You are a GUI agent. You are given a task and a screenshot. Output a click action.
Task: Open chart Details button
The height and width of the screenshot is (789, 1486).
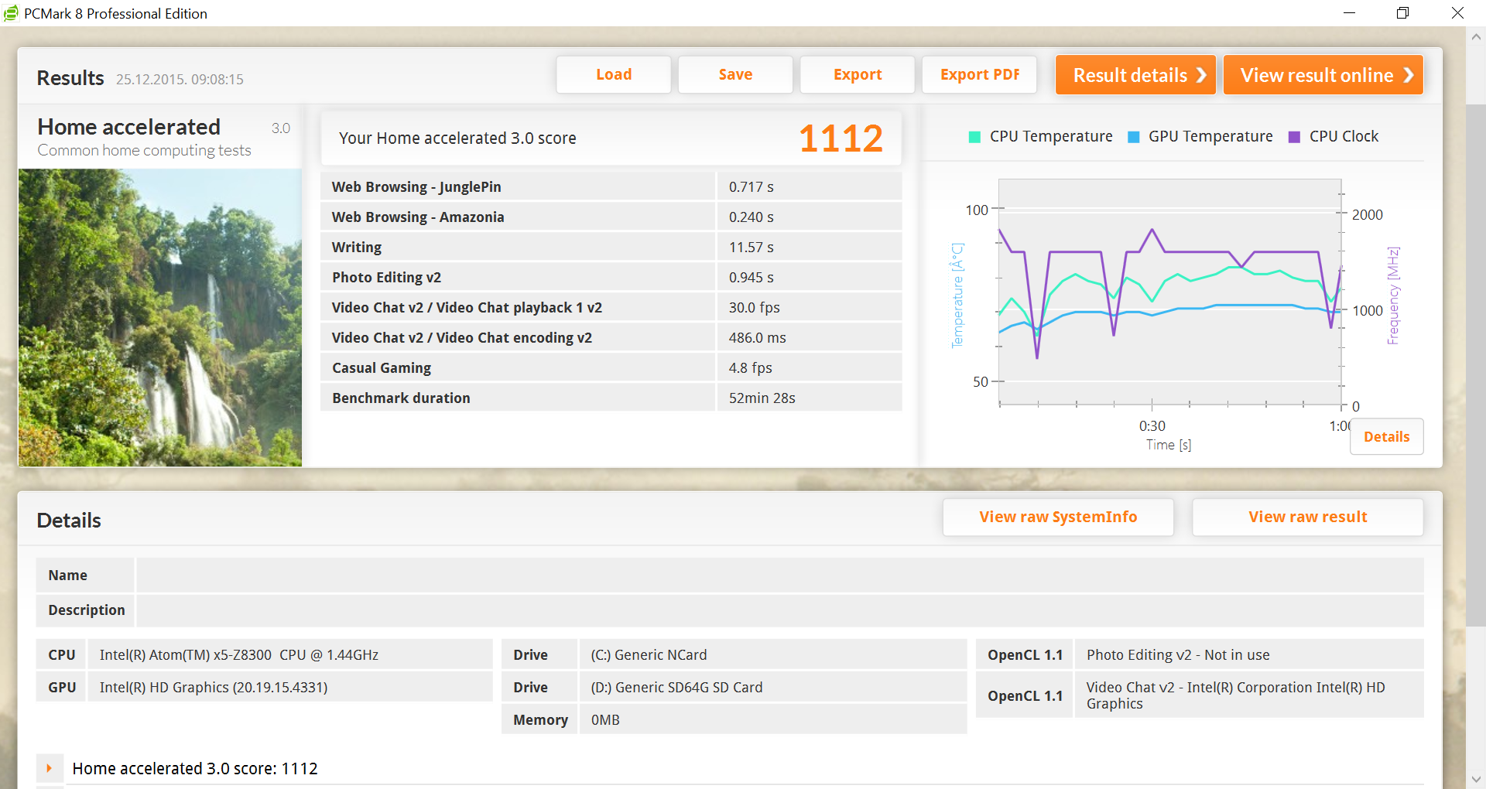click(1386, 437)
